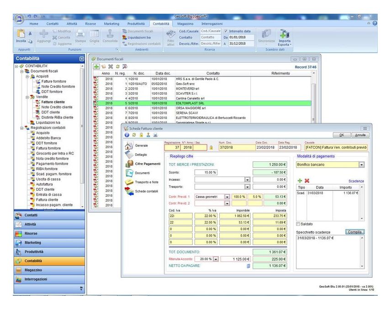Click the refresh icon in Scheda Fattura toolbar
The image size is (391, 310).
[x=134, y=135]
